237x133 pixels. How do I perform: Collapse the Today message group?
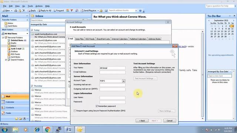coord(32,30)
